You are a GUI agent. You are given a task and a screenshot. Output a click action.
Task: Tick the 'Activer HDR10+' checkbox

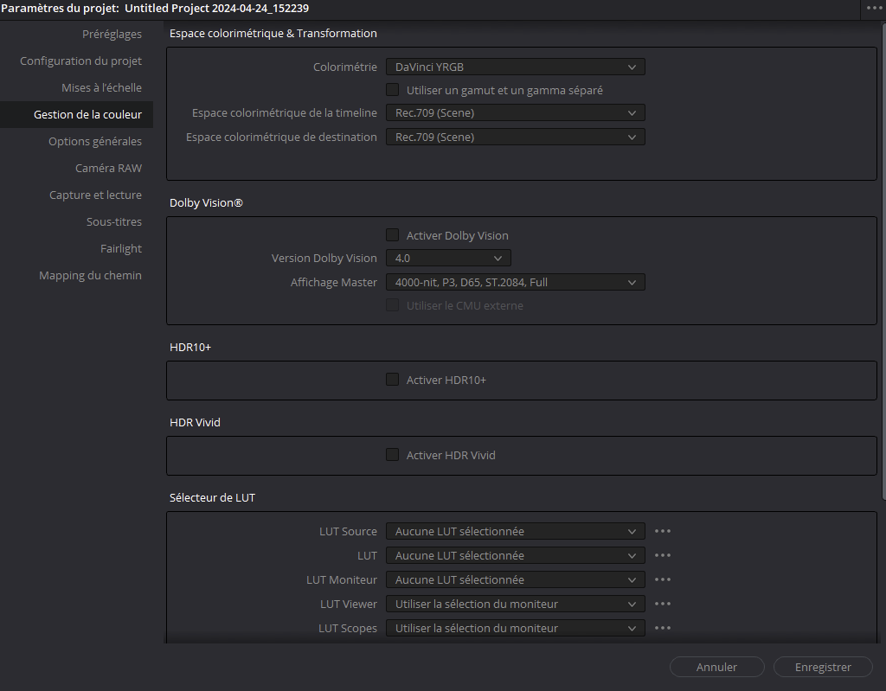point(392,380)
